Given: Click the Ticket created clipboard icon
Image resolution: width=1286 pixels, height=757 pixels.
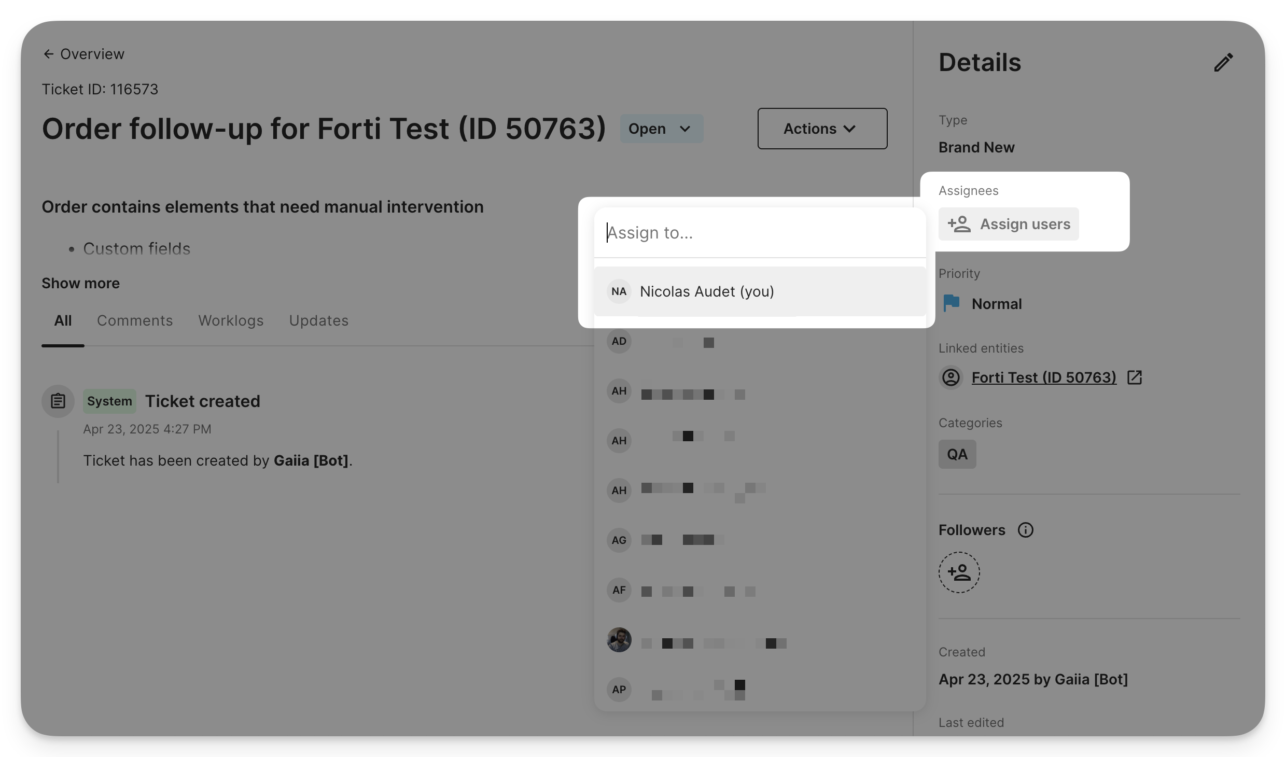Looking at the screenshot, I should click(x=58, y=401).
